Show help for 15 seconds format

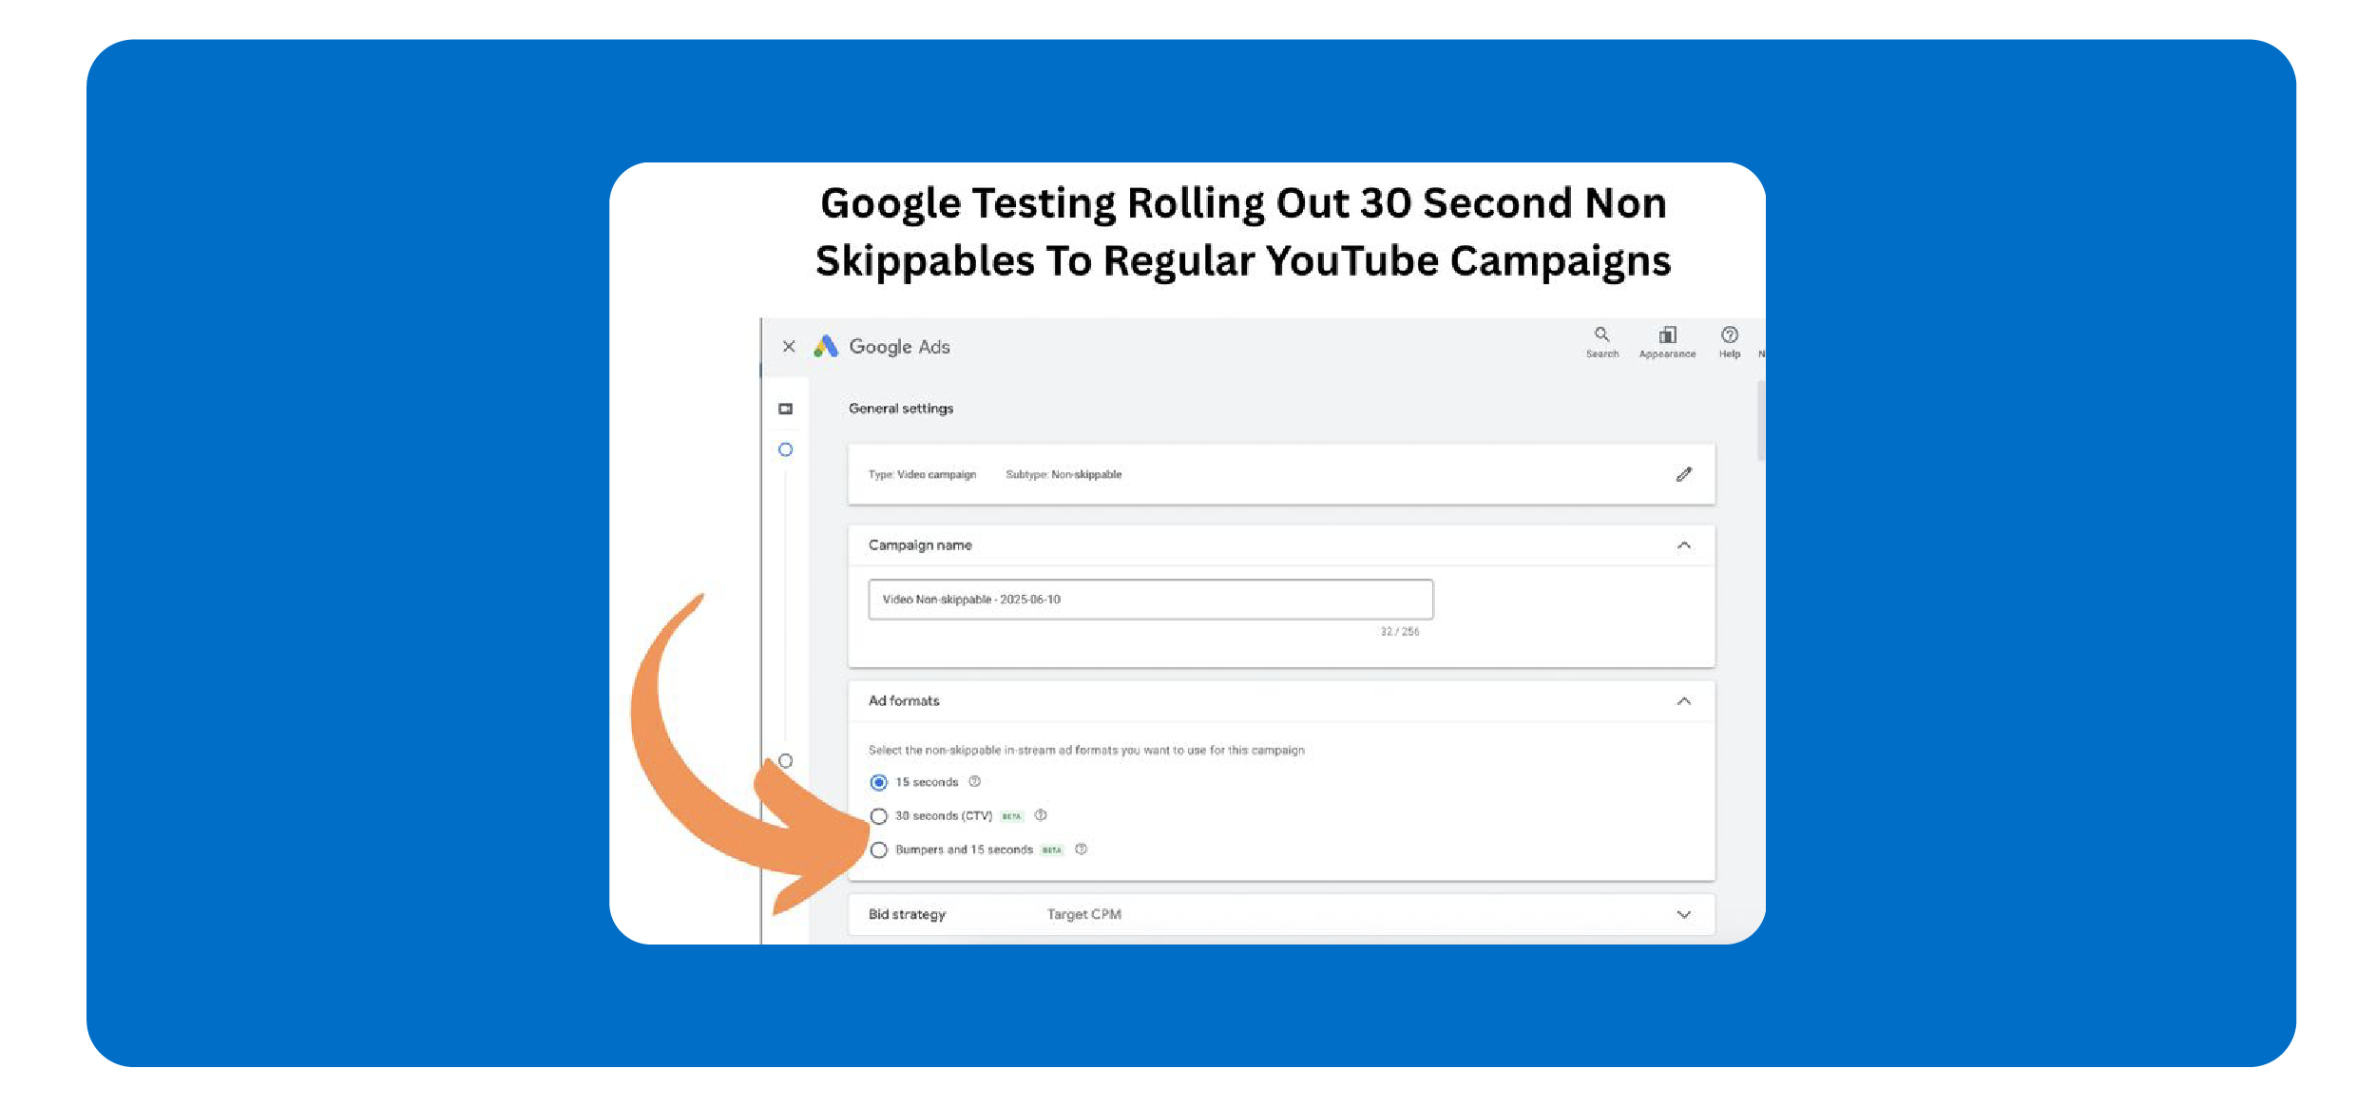coord(974,782)
